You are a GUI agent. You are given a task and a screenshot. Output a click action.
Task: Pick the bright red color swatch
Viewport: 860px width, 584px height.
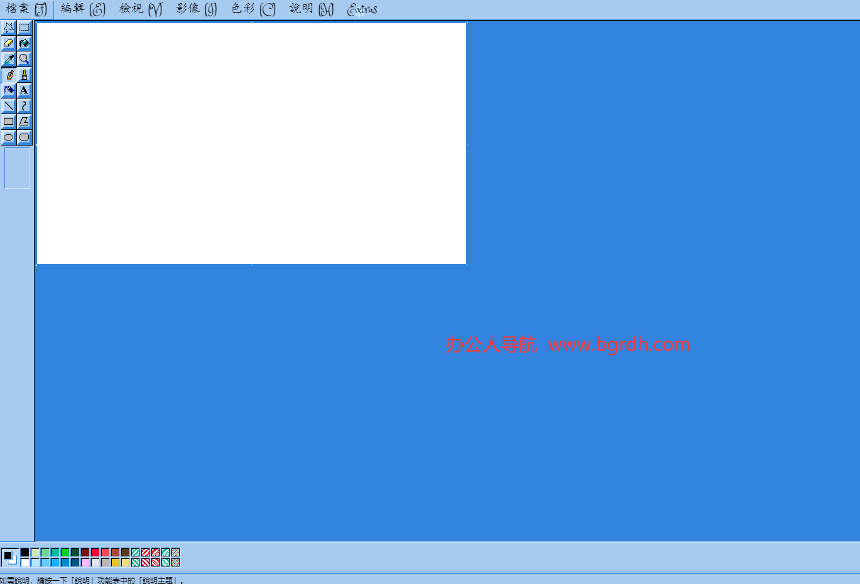tap(95, 553)
